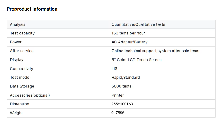Click 'Accessories(optional)' row label
Screen dimensions: 221x121
(30, 95)
